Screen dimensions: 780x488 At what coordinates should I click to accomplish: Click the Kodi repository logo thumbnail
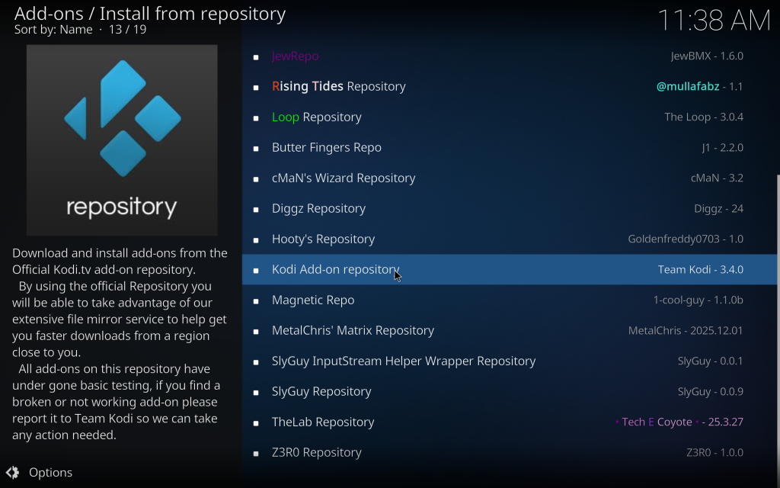122,140
